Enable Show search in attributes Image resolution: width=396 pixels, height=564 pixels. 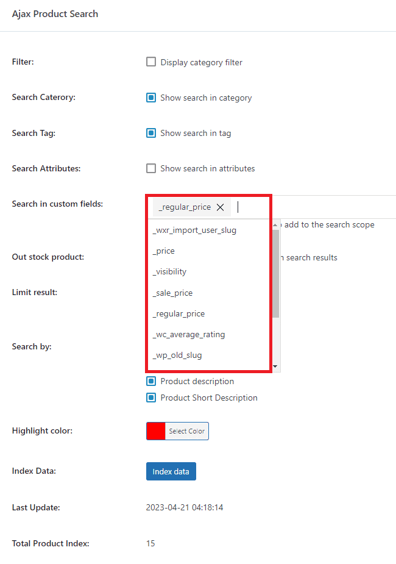[x=151, y=168]
